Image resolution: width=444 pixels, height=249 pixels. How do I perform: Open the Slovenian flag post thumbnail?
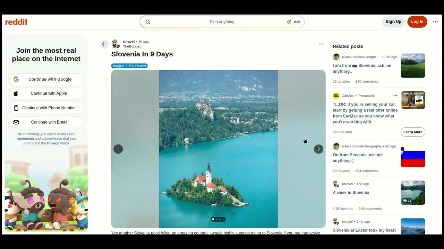pyautogui.click(x=413, y=155)
